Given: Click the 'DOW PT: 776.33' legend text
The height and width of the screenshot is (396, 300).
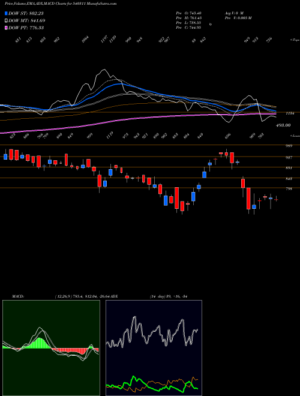Looking at the screenshot, I should (26, 28).
